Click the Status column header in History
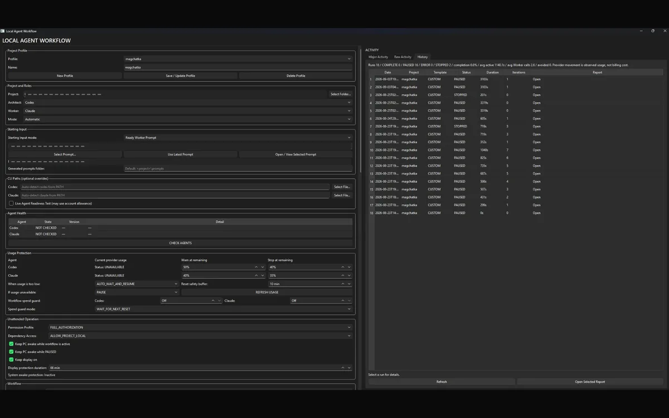The width and height of the screenshot is (669, 418). tap(466, 72)
